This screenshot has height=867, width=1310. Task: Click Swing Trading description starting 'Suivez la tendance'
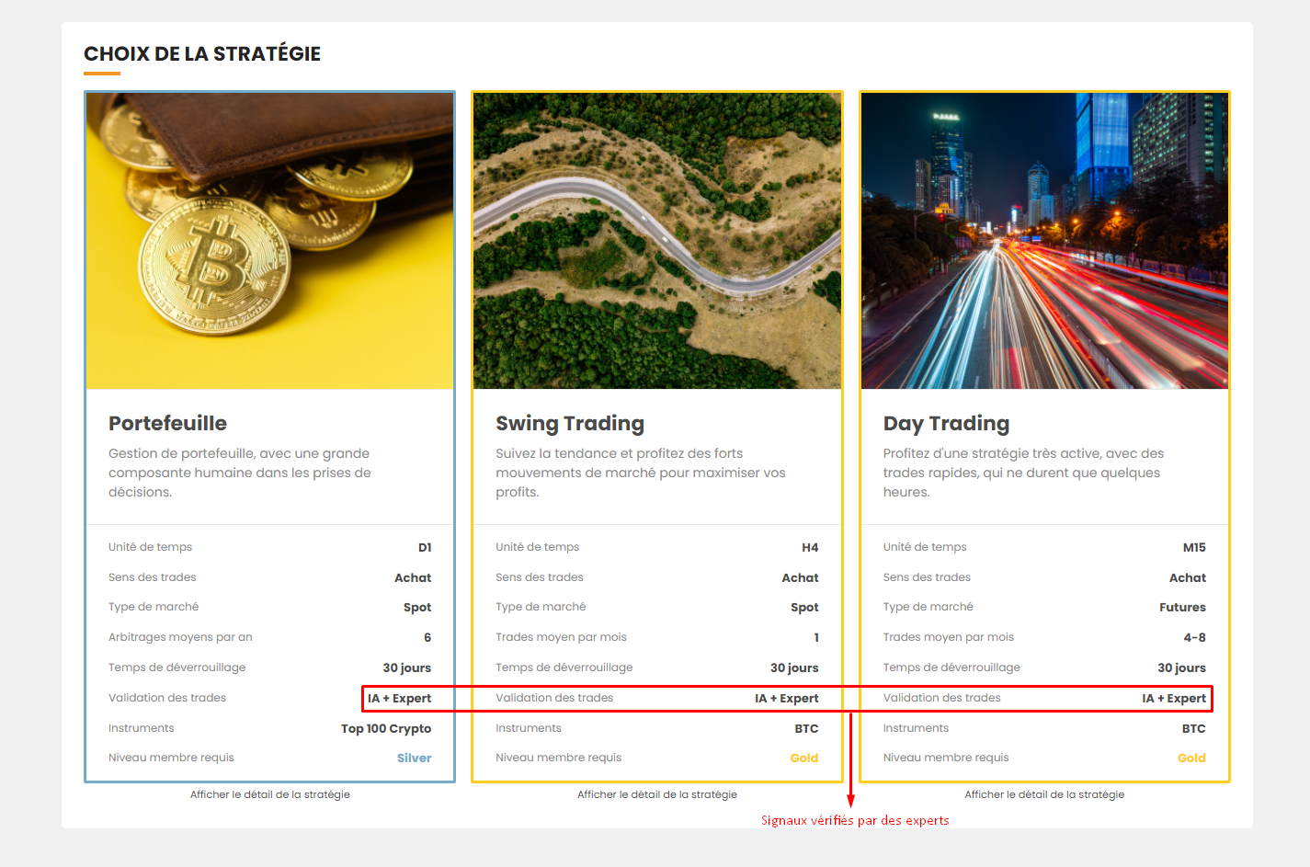(x=641, y=473)
